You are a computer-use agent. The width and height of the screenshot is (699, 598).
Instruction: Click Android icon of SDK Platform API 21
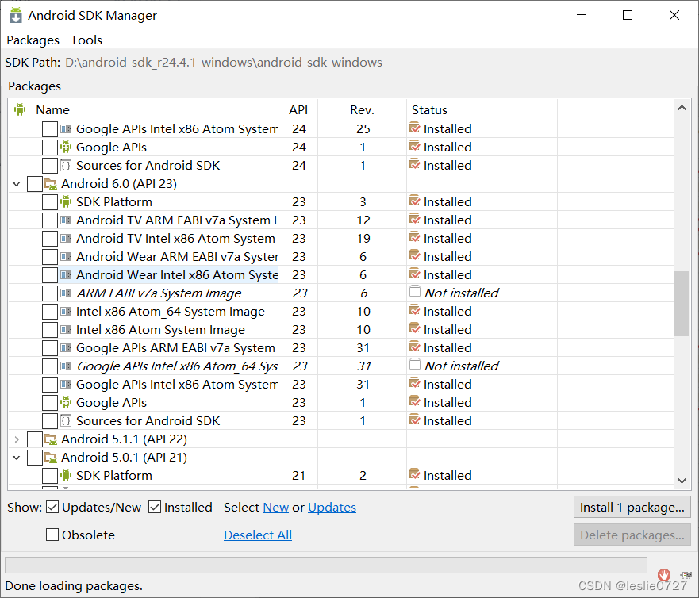(66, 475)
